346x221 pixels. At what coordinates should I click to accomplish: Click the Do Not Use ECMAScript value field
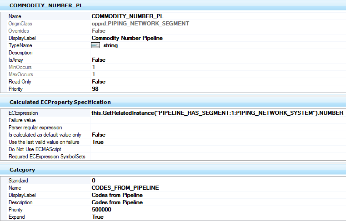[218, 149]
